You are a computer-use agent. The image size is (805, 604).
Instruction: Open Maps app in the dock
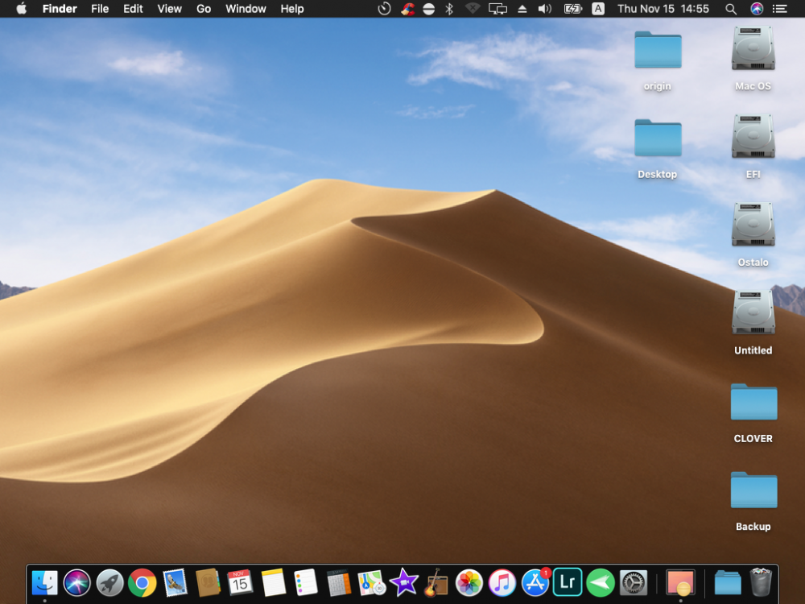[371, 583]
